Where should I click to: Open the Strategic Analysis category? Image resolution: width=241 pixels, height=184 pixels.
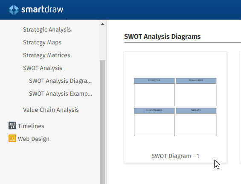pyautogui.click(x=47, y=29)
